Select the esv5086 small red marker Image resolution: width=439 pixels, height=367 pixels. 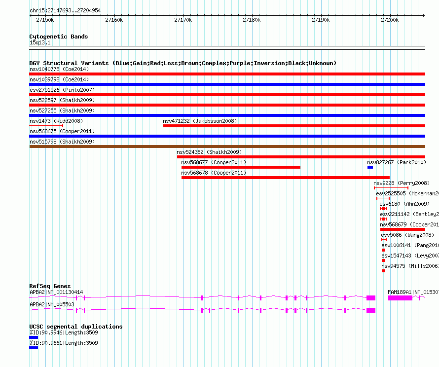384,240
